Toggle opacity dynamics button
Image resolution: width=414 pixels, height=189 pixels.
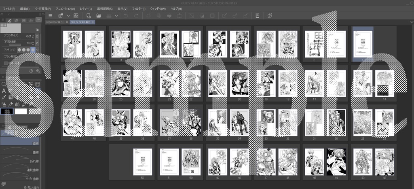[37, 43]
